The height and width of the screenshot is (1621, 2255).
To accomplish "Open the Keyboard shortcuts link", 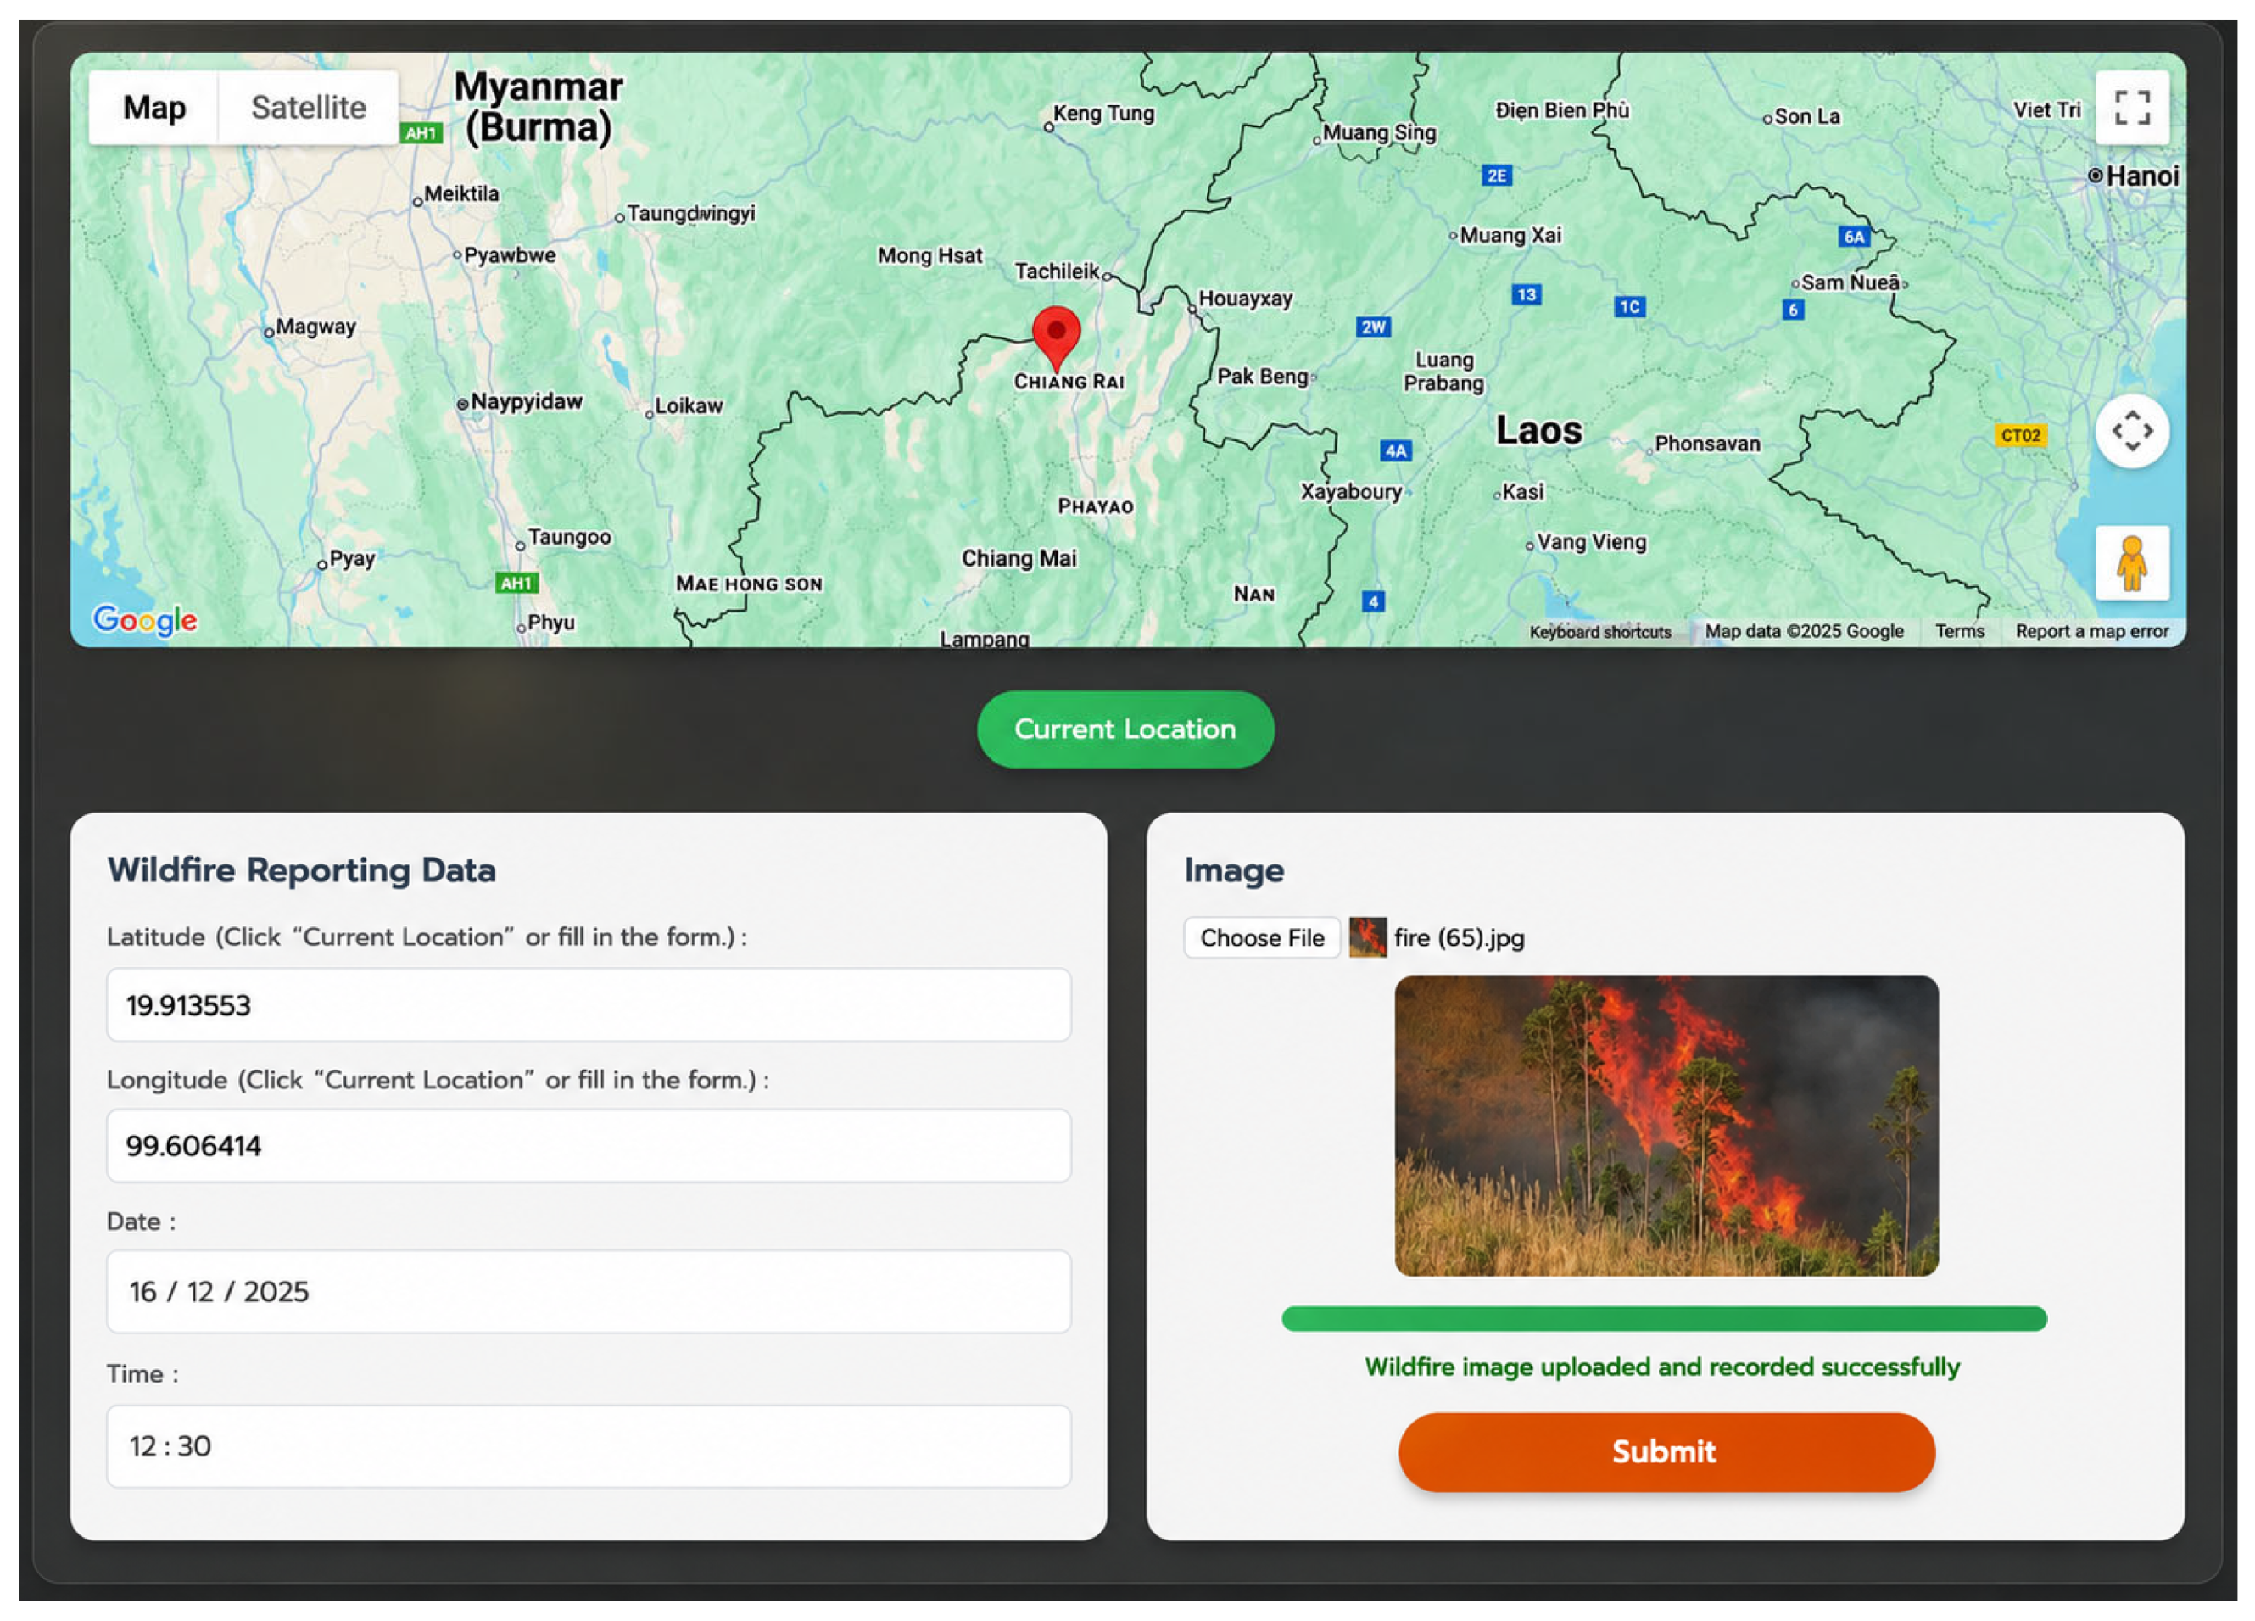I will (x=1599, y=631).
